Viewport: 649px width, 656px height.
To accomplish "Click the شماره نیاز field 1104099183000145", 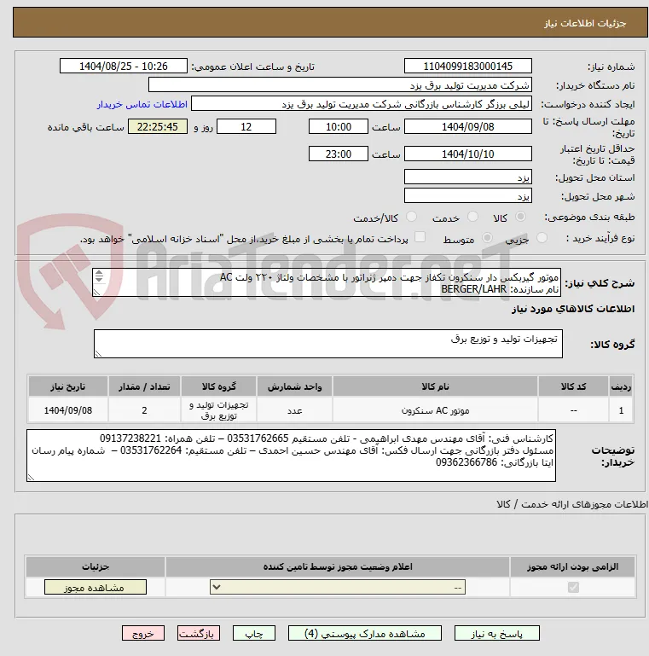I will pos(468,66).
